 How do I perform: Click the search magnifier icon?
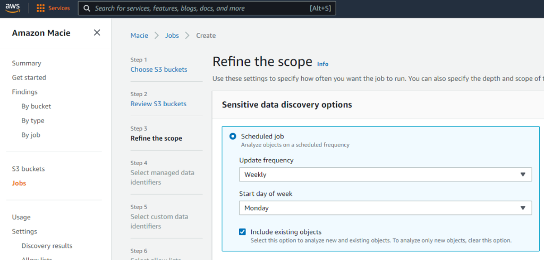click(88, 8)
